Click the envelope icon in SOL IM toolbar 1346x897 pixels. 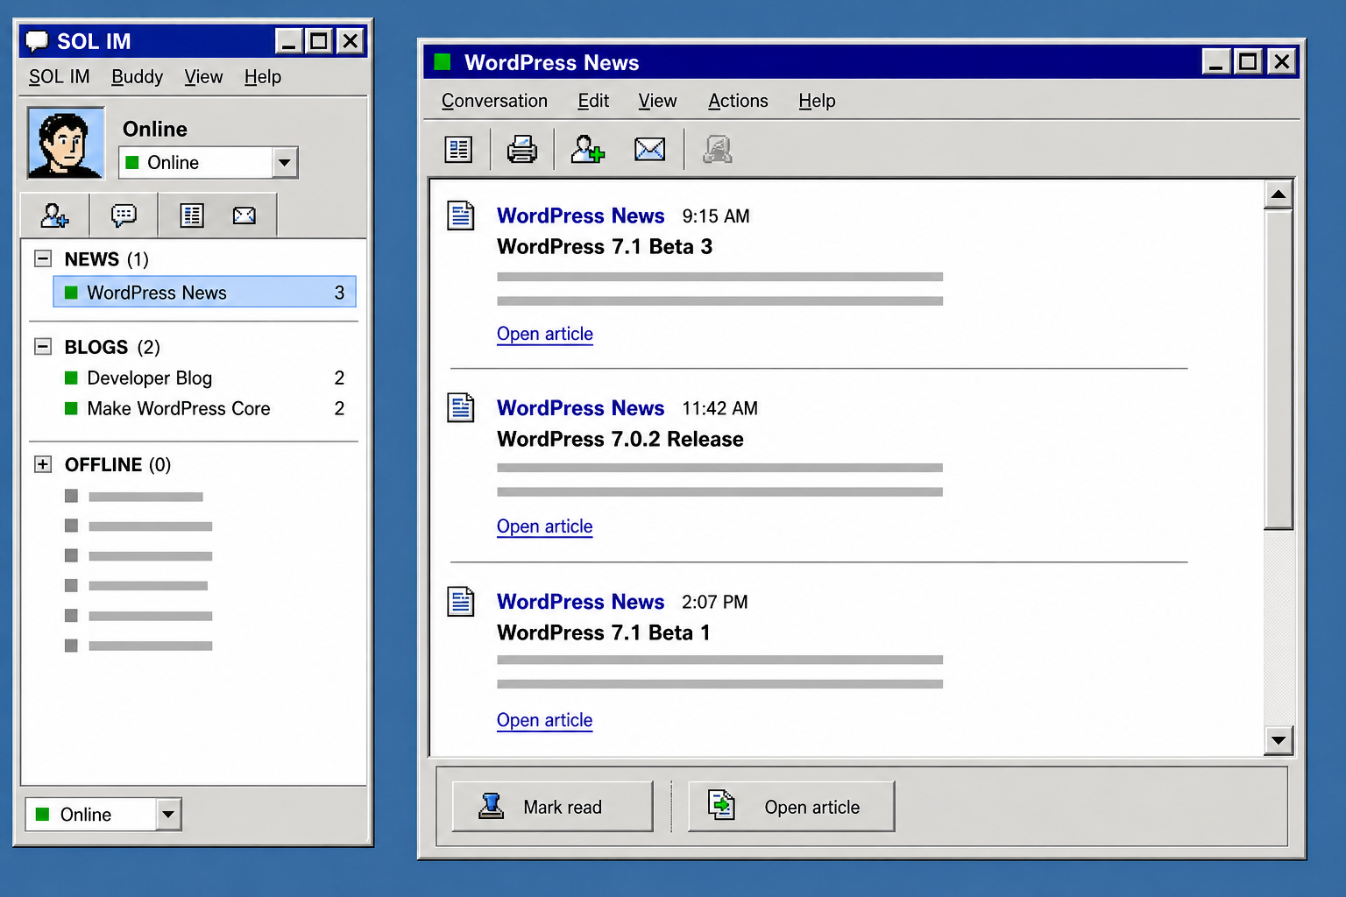(x=244, y=215)
